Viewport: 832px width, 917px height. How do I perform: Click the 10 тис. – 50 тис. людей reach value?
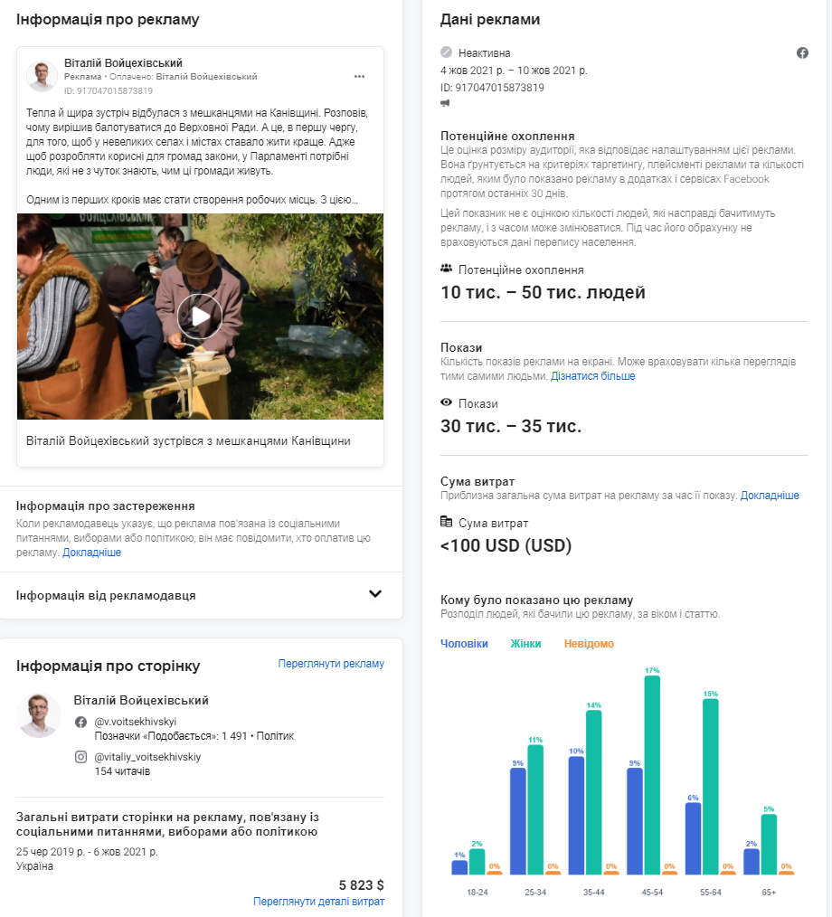543,292
